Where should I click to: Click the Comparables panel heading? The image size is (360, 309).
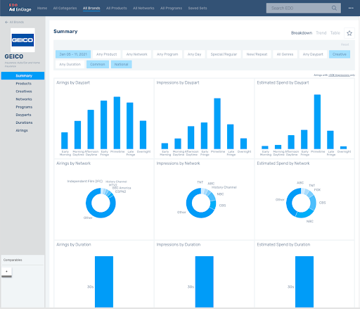13,260
